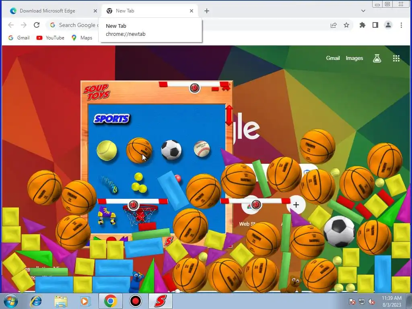Pick the blue caterpillar-shaped toy in Sports panel
This screenshot has width=412, height=309.
109,184
